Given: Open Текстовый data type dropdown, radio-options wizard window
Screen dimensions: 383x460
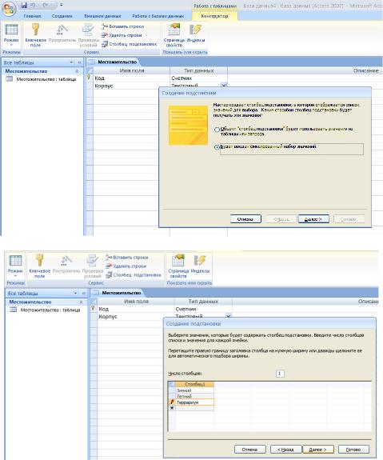Looking at the screenshot, I should (x=224, y=86).
